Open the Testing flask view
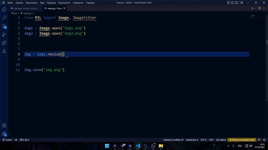Viewport: 268px width, 150px height. [x=4, y=51]
